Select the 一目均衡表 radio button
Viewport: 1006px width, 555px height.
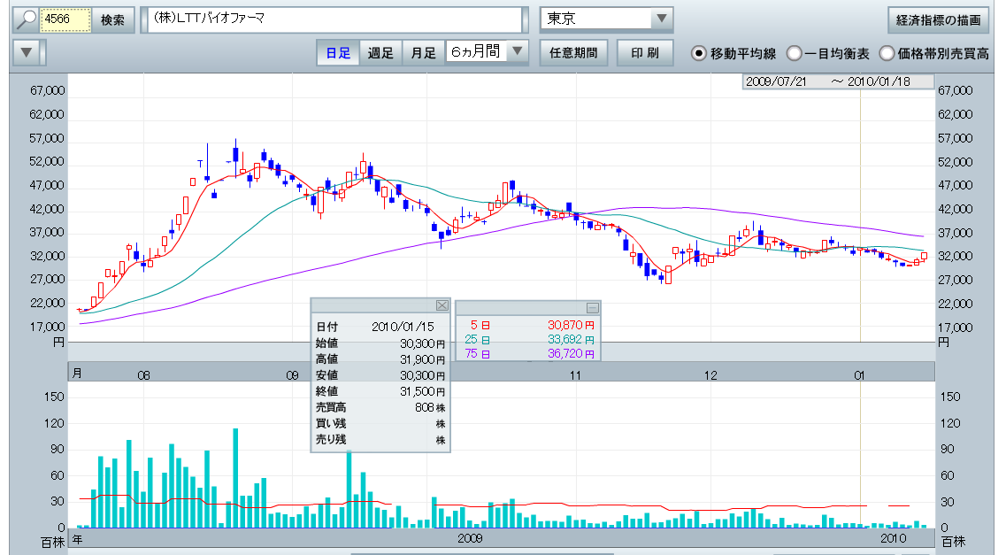point(795,53)
